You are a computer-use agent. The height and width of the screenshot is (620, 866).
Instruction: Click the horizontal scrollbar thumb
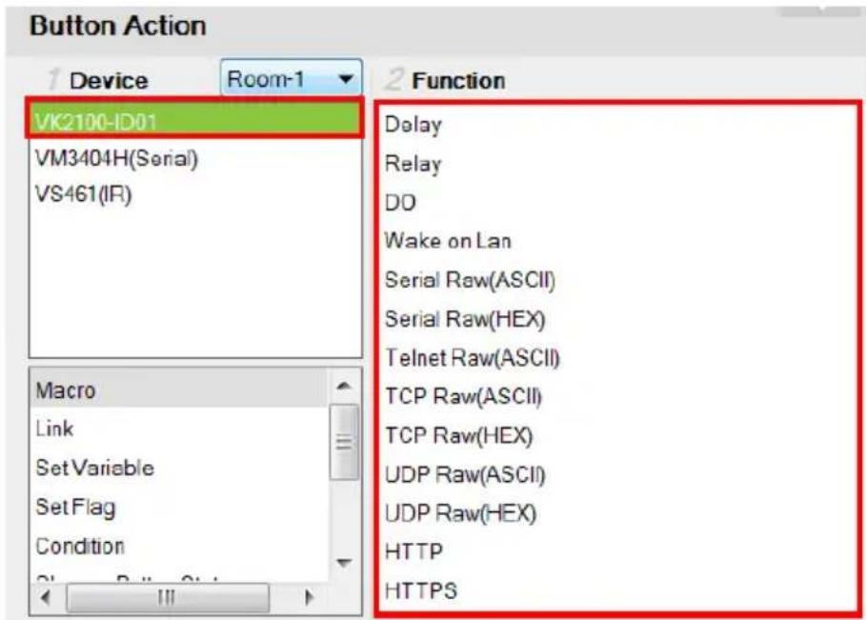coord(168,597)
